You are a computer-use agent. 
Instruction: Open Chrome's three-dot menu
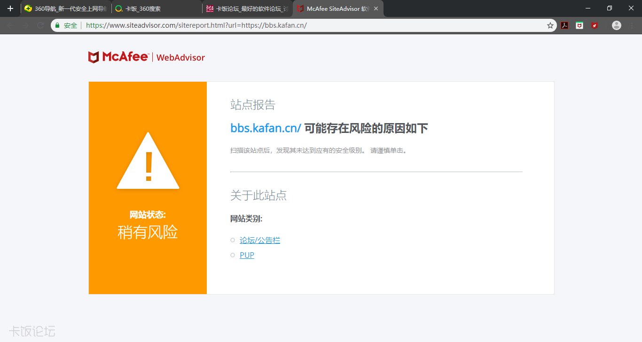click(x=633, y=25)
